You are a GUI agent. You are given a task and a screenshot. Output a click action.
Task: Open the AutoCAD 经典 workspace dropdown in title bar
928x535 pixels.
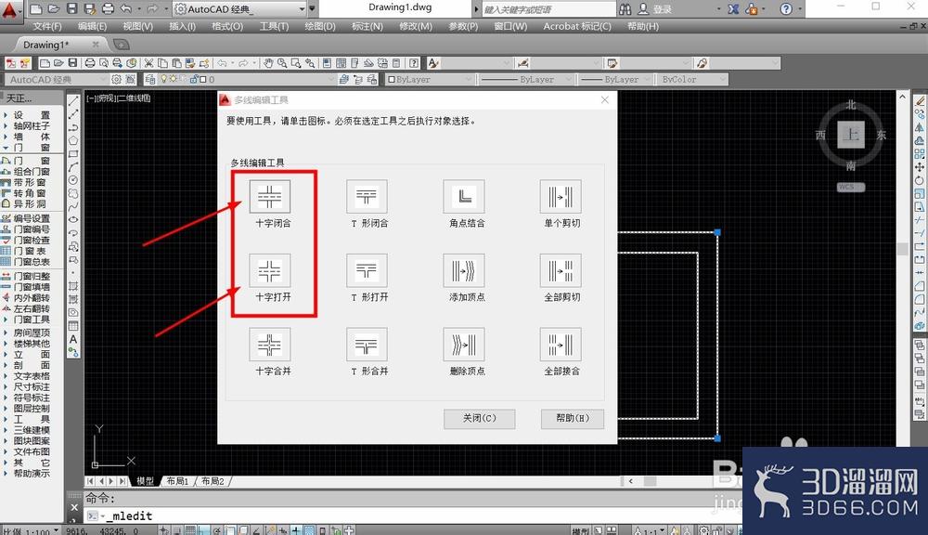click(x=302, y=9)
